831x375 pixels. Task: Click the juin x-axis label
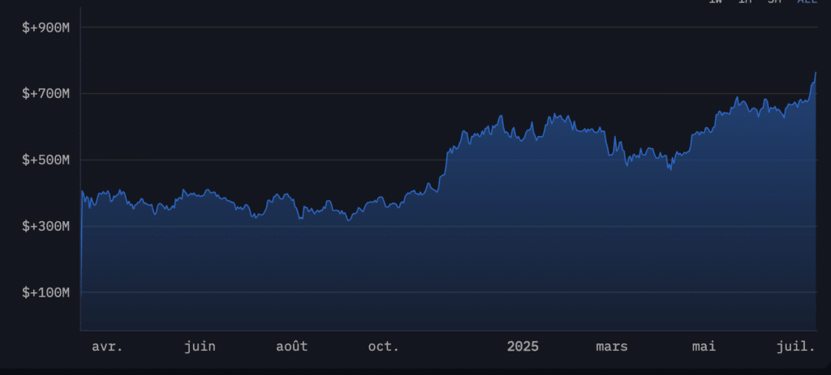[200, 347]
